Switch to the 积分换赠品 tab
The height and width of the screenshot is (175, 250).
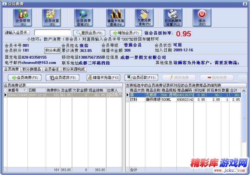[31, 69]
